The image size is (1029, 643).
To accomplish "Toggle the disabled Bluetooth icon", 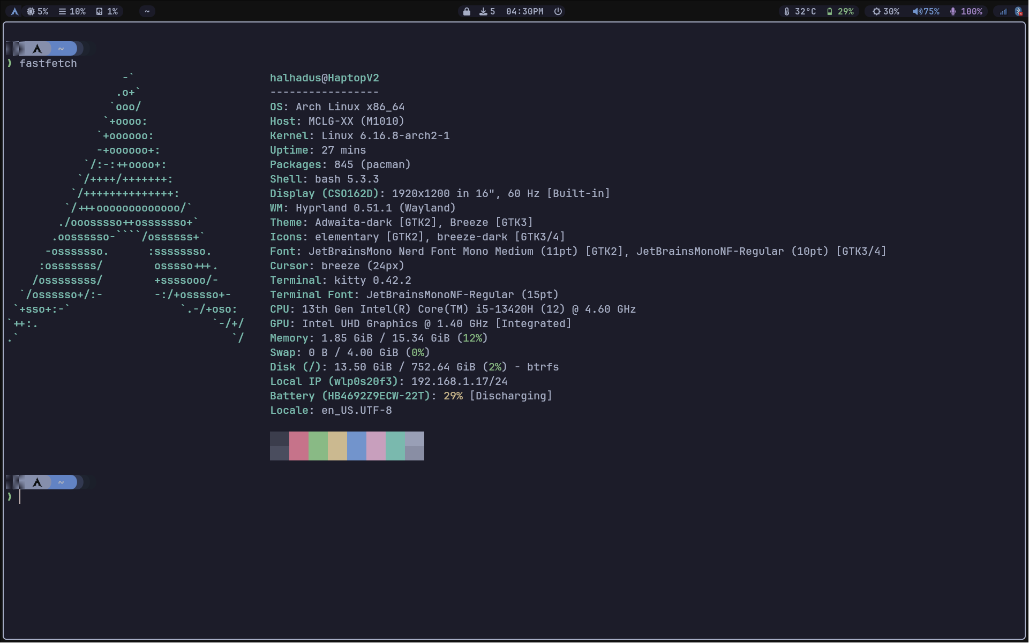I will [1019, 11].
